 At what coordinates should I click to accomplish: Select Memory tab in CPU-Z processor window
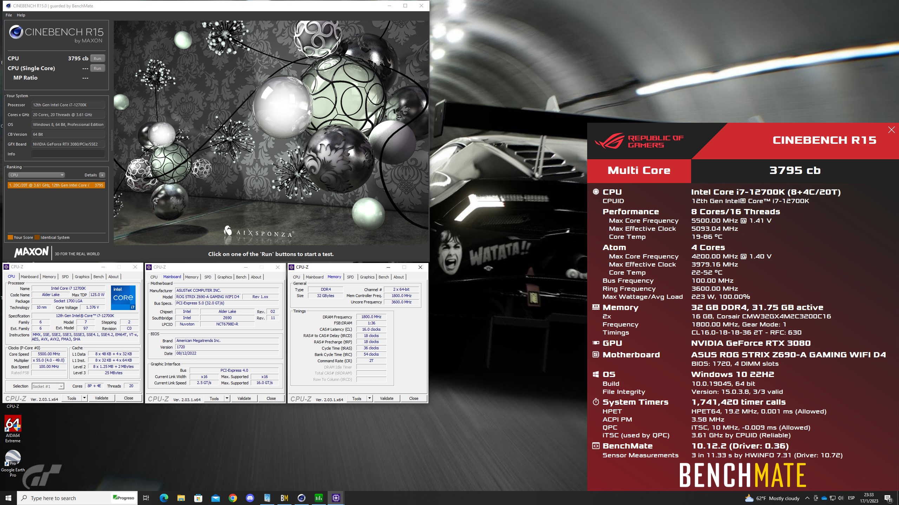(49, 277)
